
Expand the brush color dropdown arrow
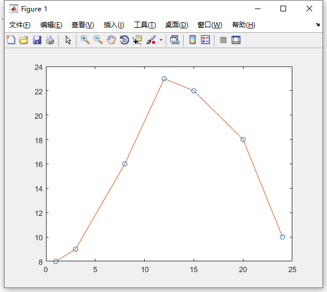(x=161, y=40)
